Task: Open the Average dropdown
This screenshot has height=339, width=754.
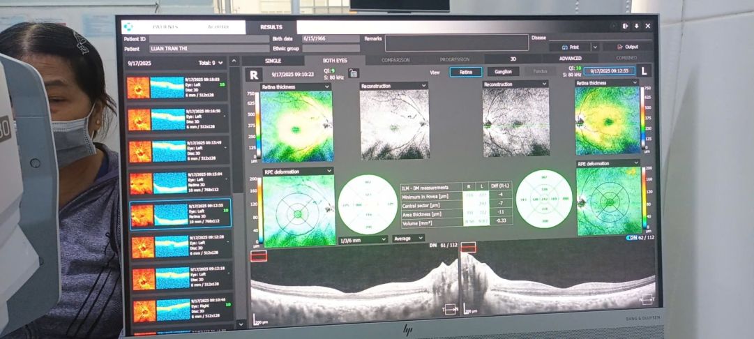Action: pyautogui.click(x=408, y=239)
